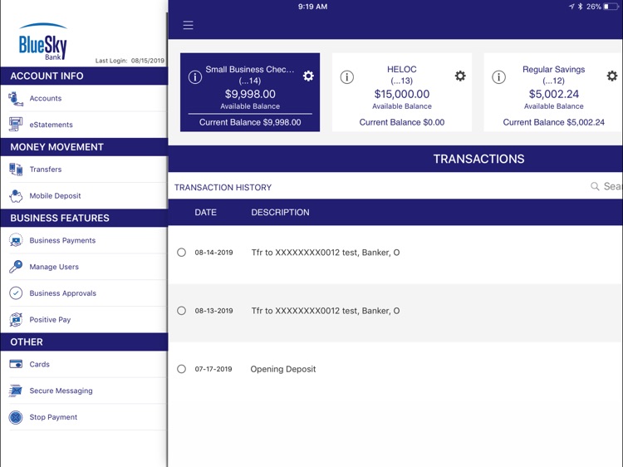623x467 pixels.
Task: Click the search magnifier icon
Action: 595,186
